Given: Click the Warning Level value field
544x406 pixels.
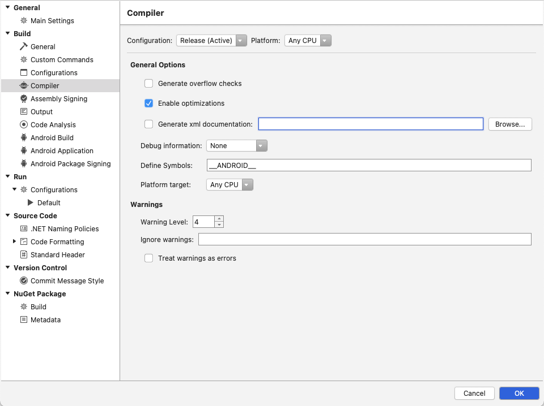Looking at the screenshot, I should (203, 222).
